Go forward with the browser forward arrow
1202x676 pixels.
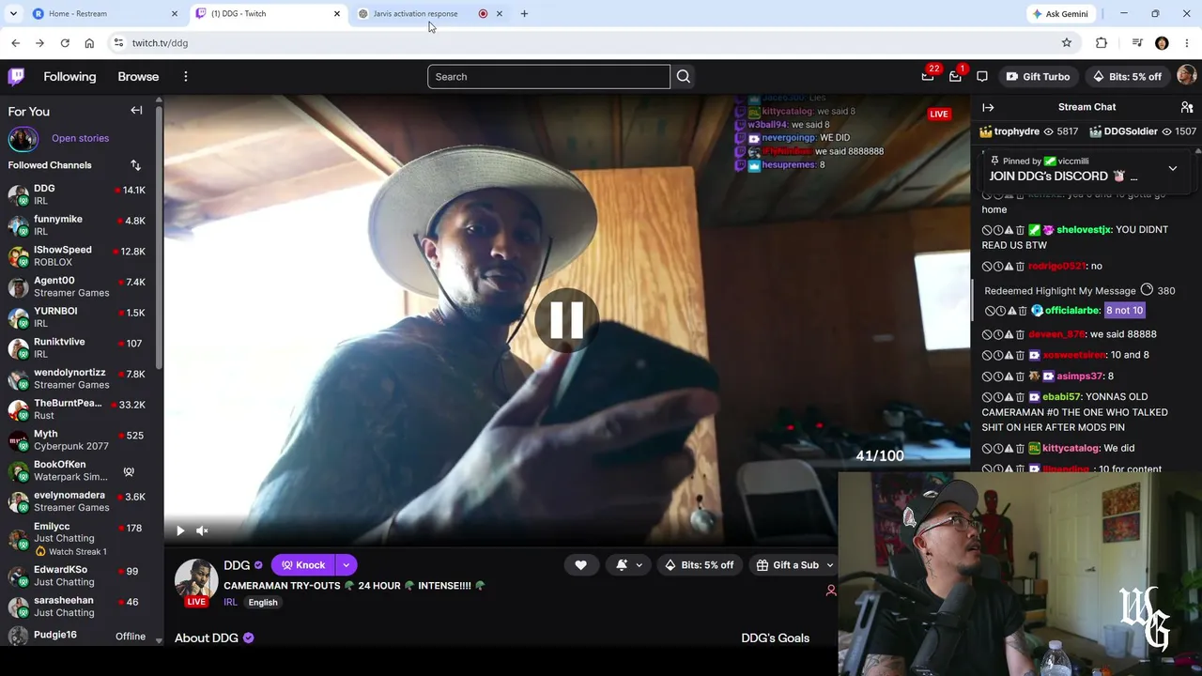tap(39, 42)
